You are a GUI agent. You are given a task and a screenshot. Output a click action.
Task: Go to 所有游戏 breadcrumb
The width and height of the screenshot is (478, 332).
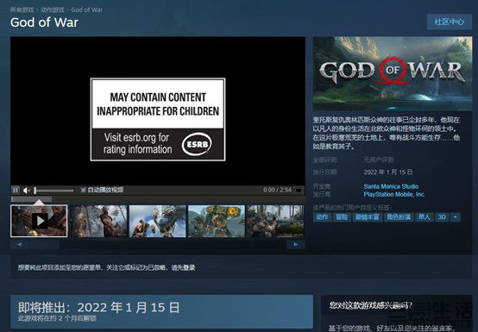22,9
